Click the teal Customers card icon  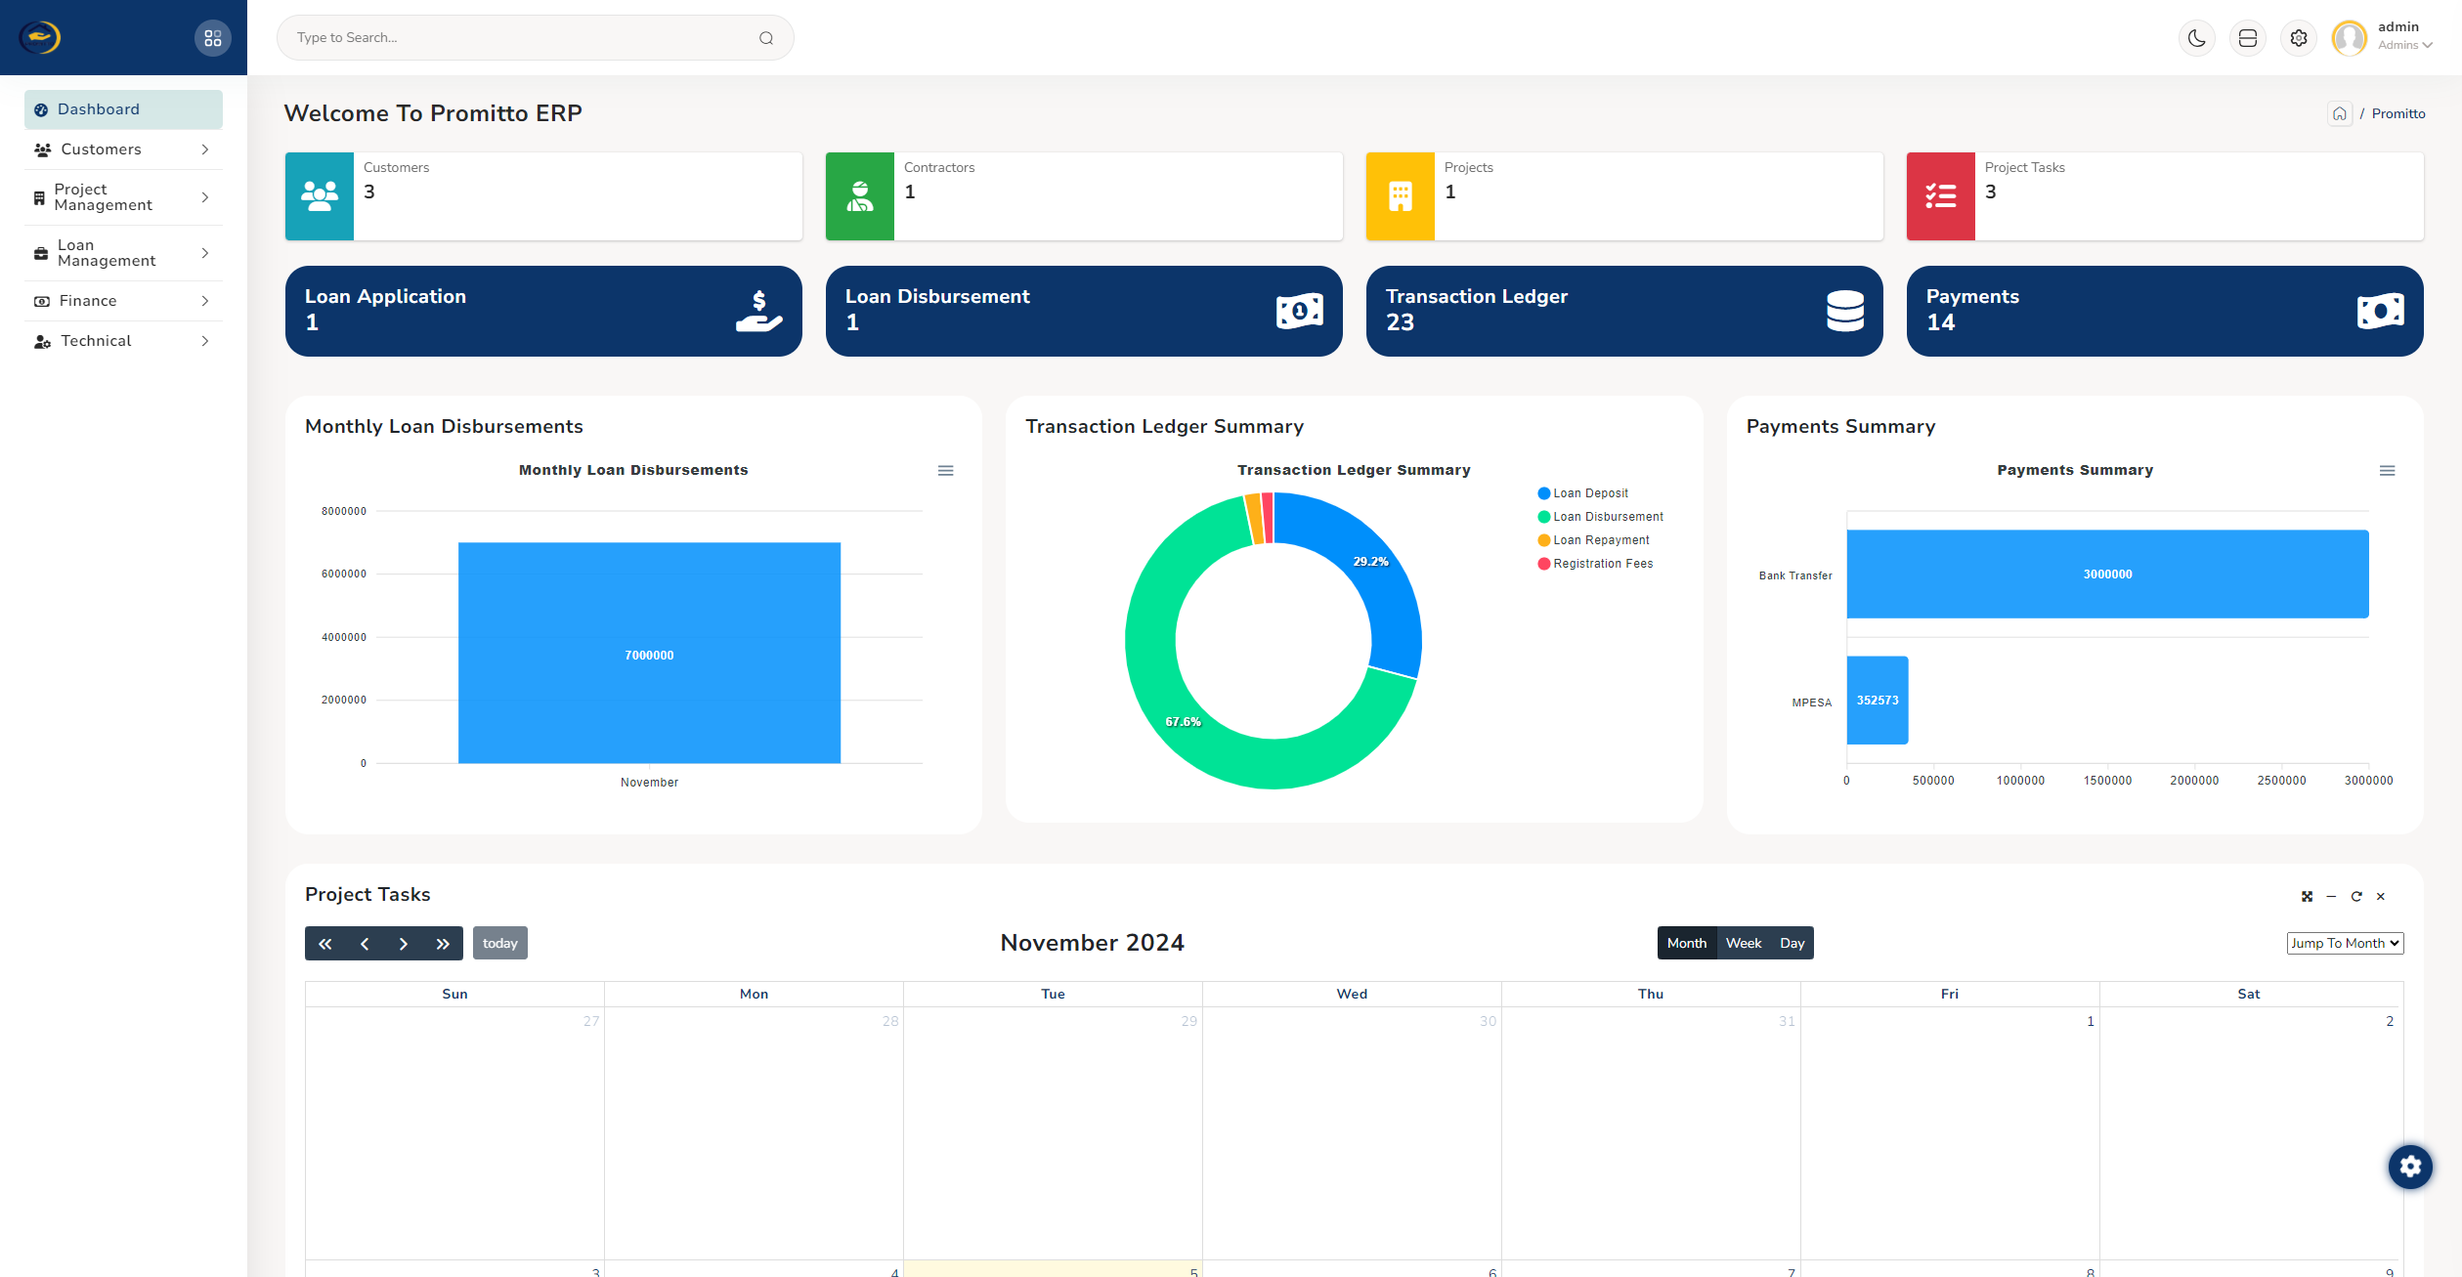320,196
